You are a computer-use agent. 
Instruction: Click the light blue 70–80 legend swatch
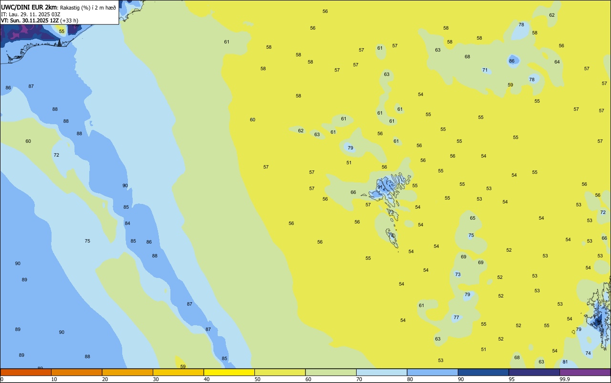click(381, 372)
